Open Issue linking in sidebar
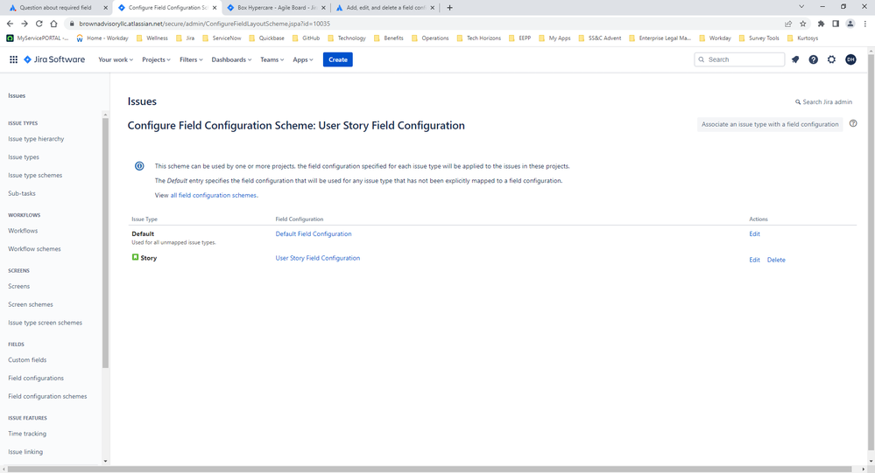Screen dimensions: 875x473 [x=25, y=452]
